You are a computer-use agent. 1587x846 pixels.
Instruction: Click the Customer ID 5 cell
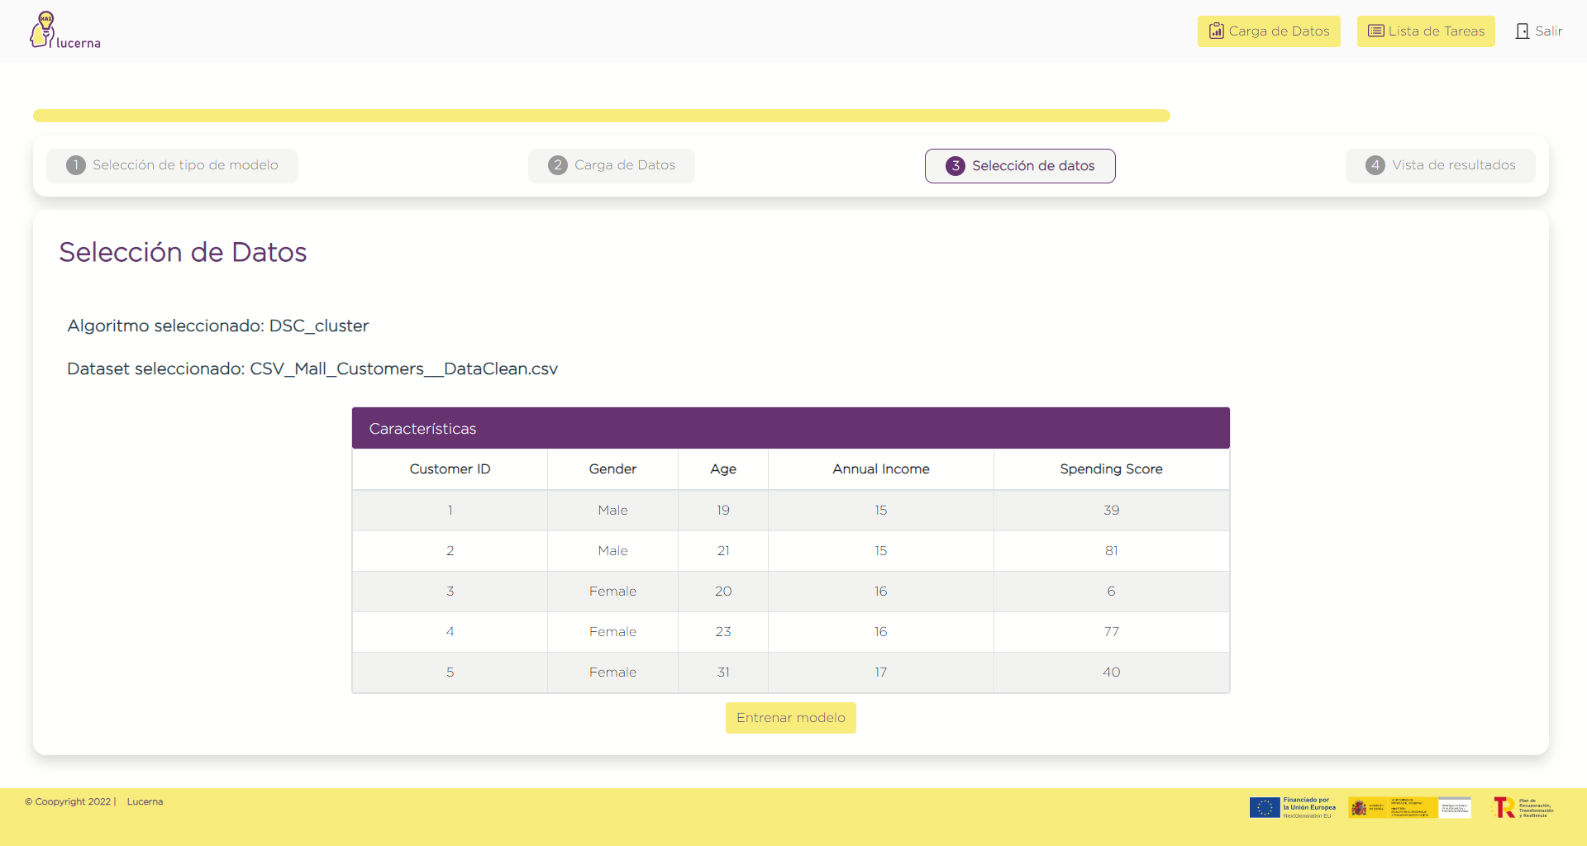pos(450,673)
